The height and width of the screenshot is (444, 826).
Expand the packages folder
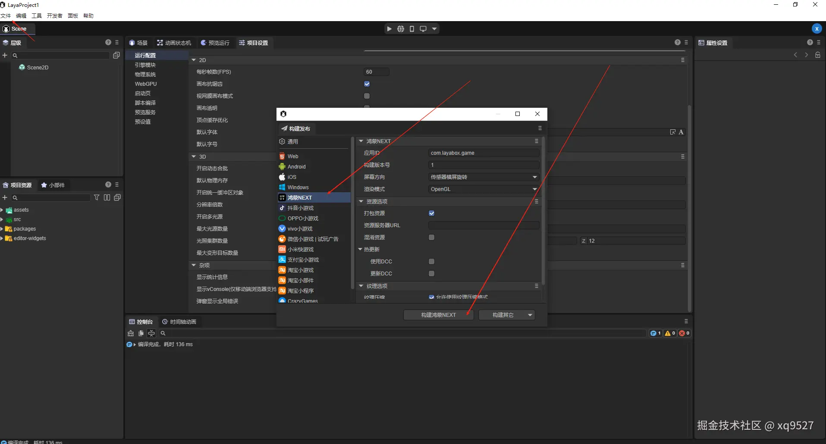tap(2, 229)
